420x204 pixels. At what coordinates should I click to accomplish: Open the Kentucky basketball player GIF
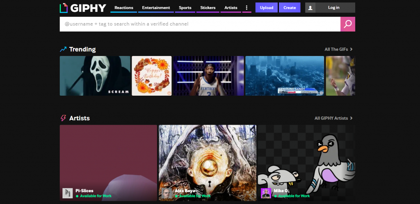[x=209, y=76]
